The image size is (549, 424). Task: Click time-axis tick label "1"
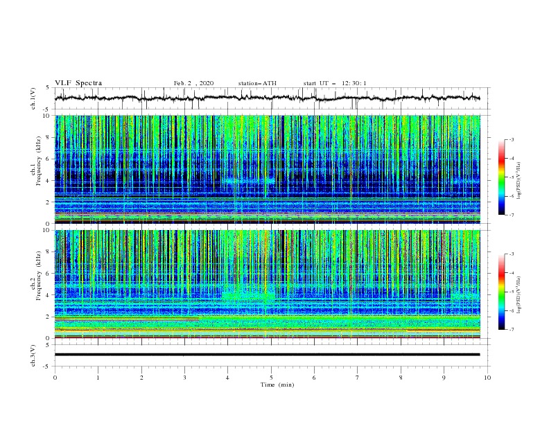click(98, 378)
